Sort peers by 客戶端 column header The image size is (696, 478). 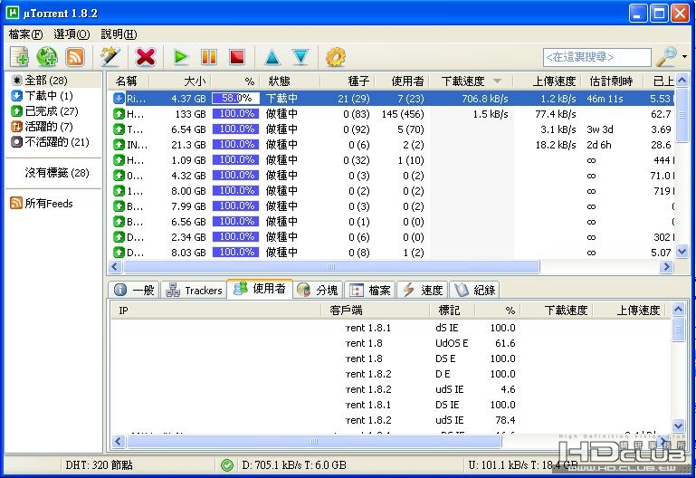click(375, 311)
